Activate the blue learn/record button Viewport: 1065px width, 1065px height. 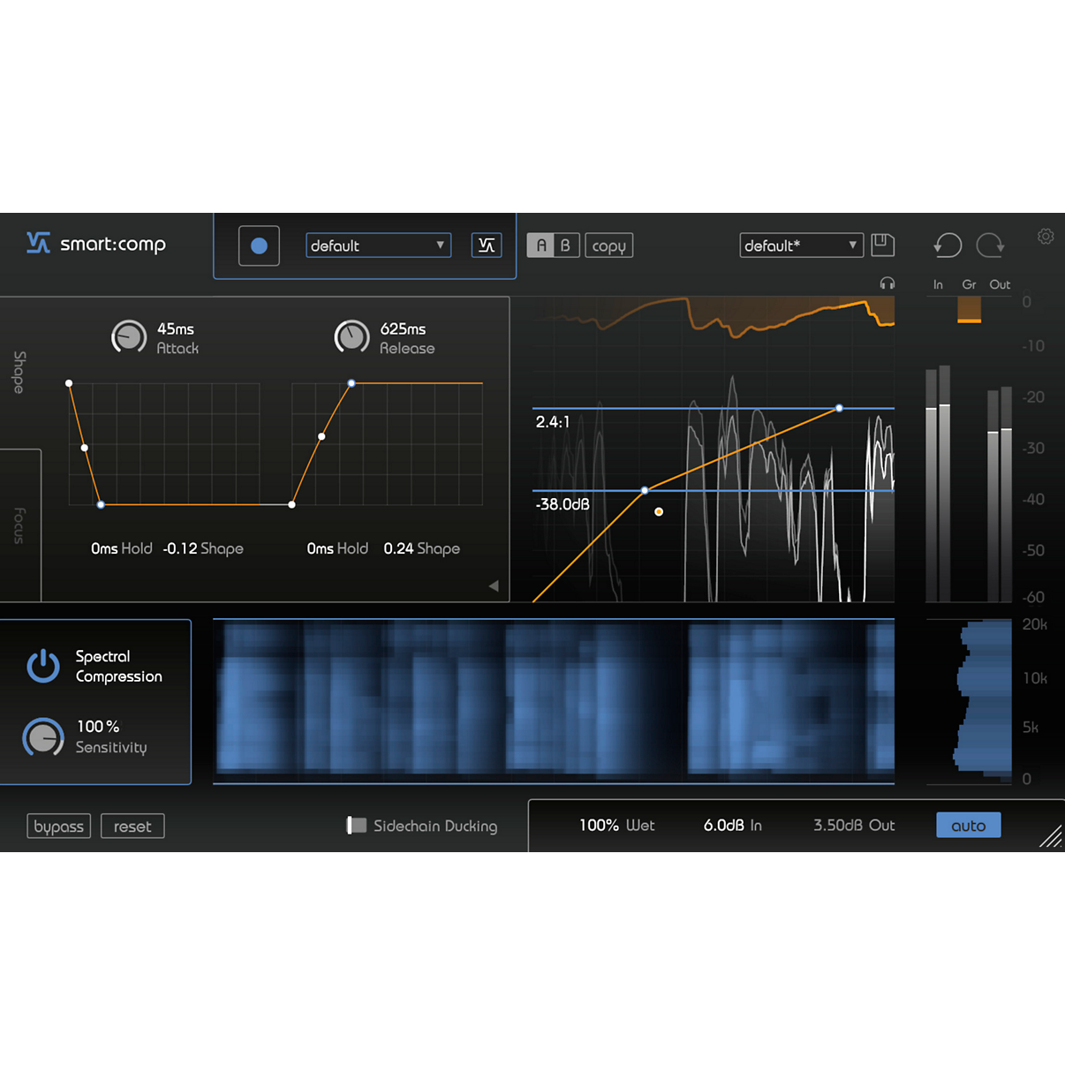click(x=259, y=245)
